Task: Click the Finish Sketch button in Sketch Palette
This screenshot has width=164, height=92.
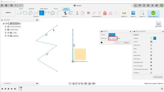Action: point(158,77)
